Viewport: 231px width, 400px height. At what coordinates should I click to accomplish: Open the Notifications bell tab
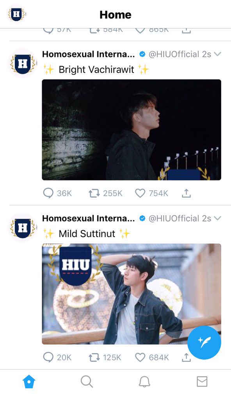[144, 382]
